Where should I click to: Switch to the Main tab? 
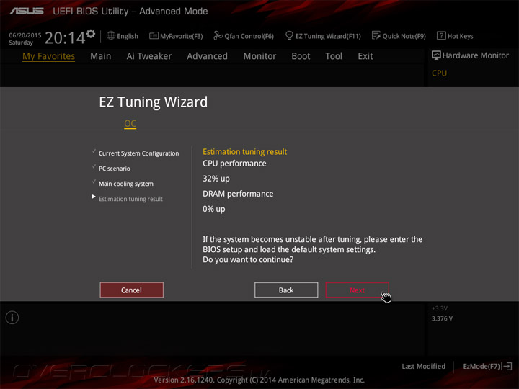point(101,56)
